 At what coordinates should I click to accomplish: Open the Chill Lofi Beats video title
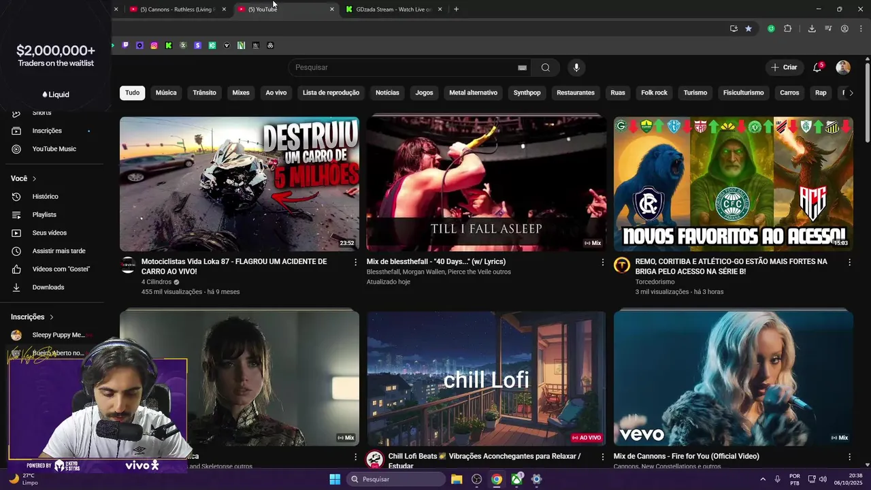(484, 461)
